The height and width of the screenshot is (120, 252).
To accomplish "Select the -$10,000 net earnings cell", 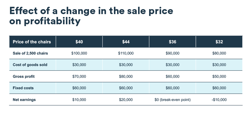I will tap(219, 100).
